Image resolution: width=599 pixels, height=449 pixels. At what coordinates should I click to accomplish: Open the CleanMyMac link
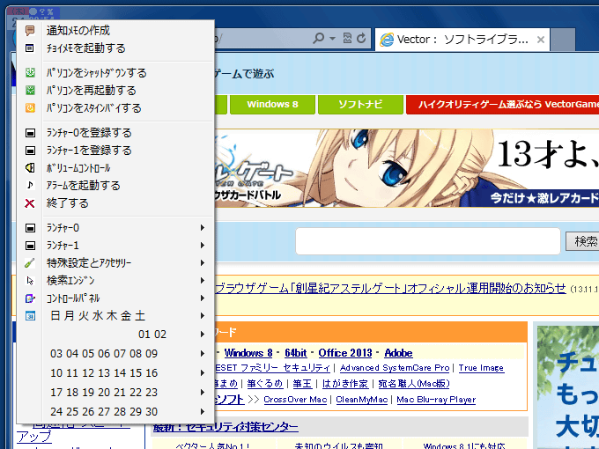361,400
